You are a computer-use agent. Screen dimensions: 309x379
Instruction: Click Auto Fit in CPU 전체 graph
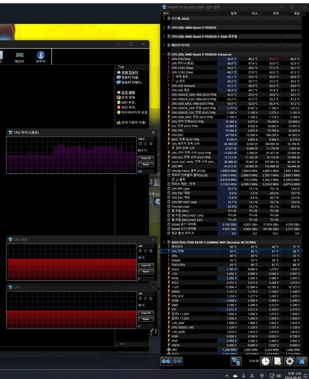[146, 266]
